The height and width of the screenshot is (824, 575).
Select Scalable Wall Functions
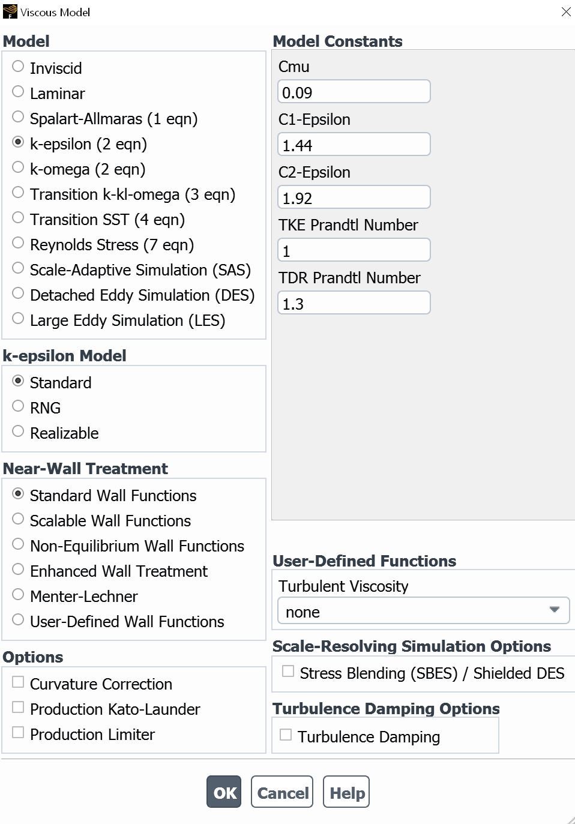point(18,519)
